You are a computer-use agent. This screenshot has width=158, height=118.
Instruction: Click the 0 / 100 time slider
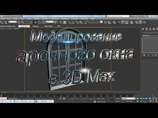[6, 92]
